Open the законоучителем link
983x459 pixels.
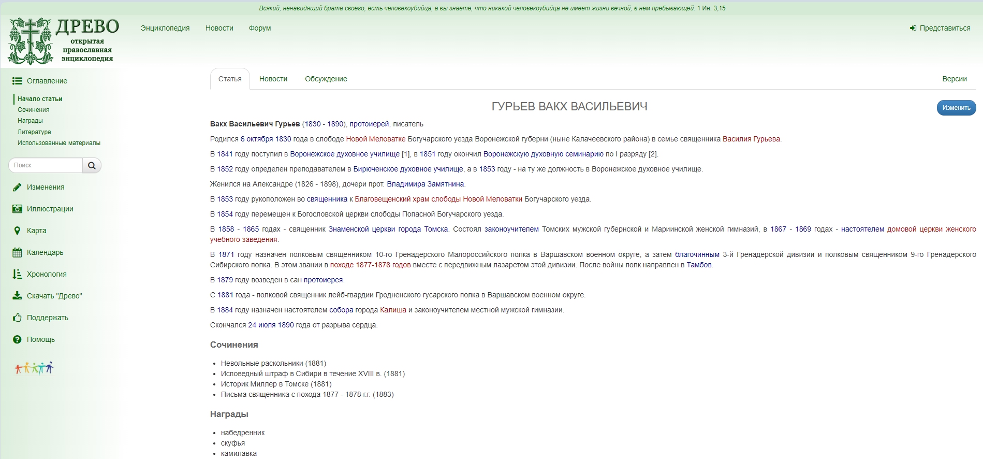(511, 229)
